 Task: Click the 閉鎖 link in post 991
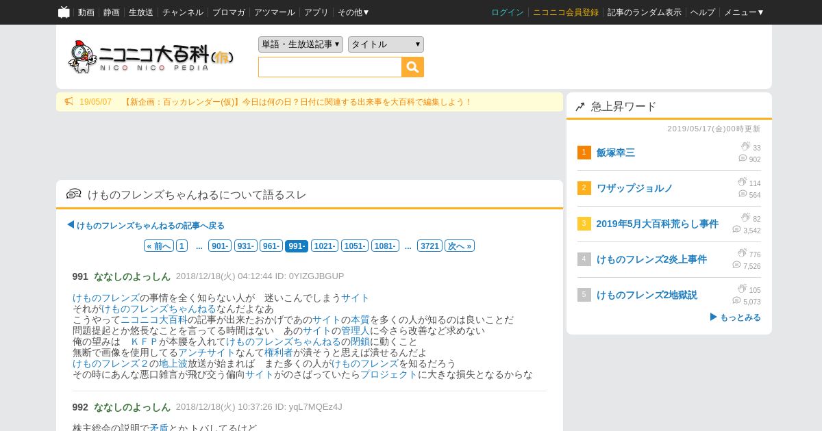click(360, 342)
